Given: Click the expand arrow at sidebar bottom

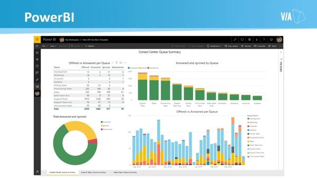Looking at the screenshot, I should (x=37, y=172).
